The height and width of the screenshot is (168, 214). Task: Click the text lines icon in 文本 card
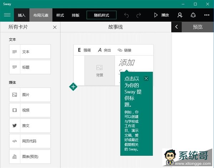click(x=15, y=52)
